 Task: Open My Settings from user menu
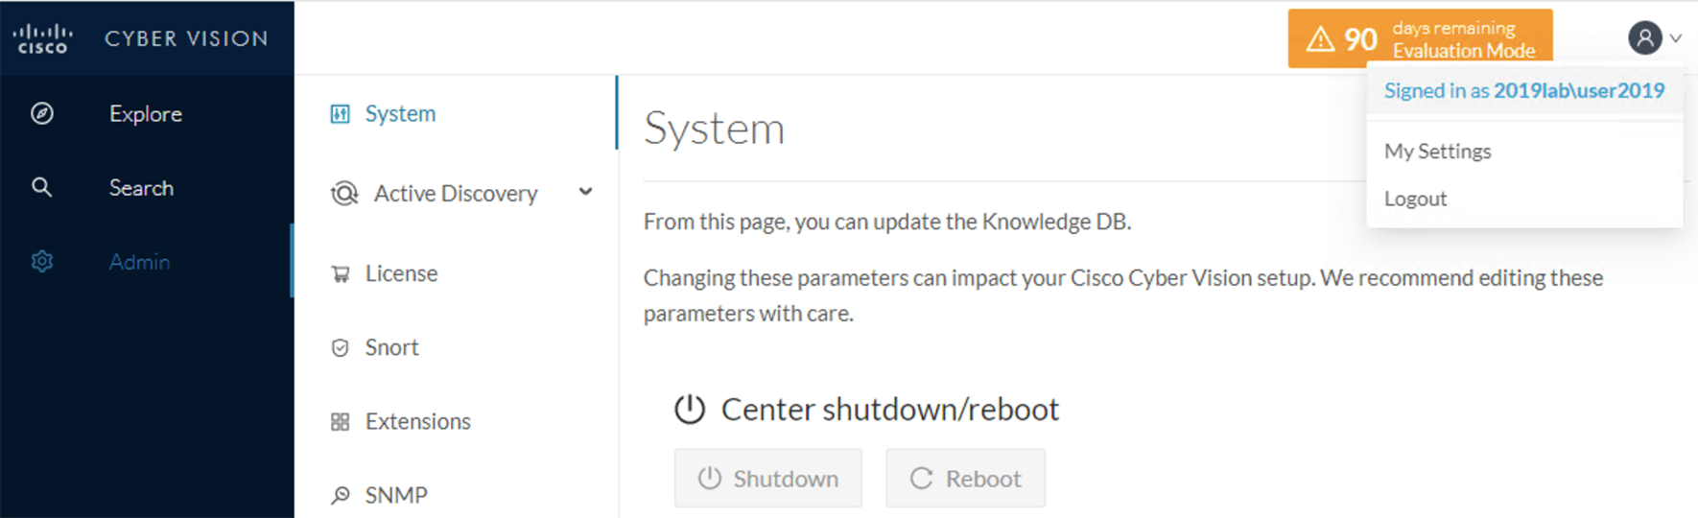coord(1437,152)
